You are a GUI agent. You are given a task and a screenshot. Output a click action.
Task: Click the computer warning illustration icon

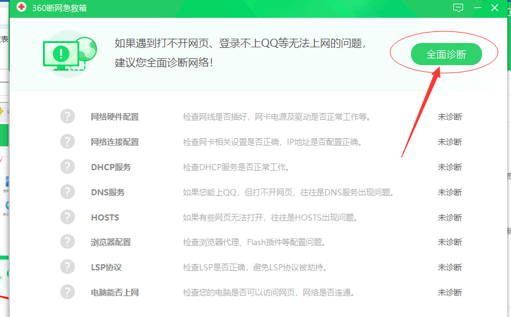pyautogui.click(x=70, y=54)
